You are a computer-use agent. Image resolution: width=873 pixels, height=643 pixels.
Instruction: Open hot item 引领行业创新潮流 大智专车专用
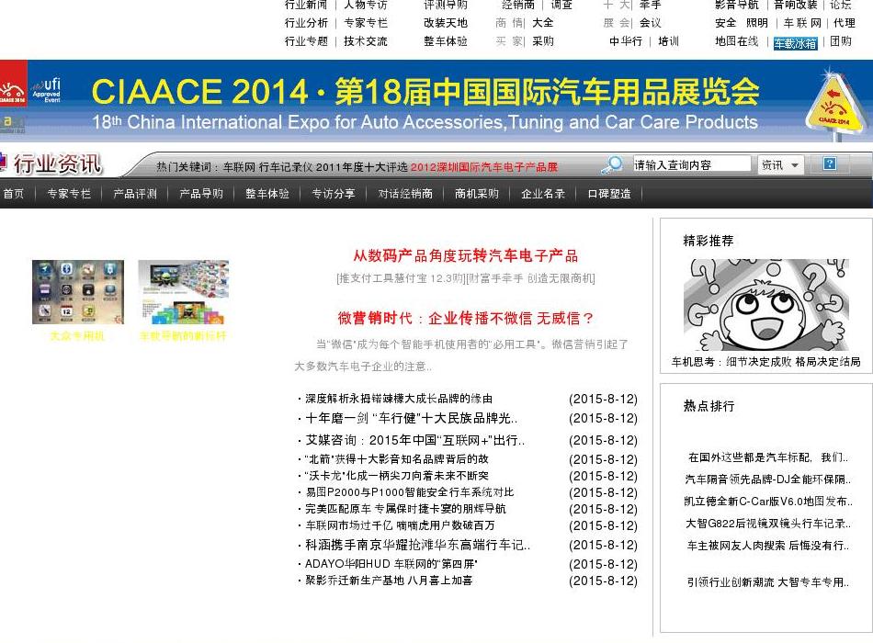pos(768,582)
